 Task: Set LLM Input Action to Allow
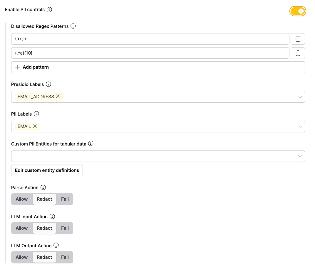click(x=22, y=228)
